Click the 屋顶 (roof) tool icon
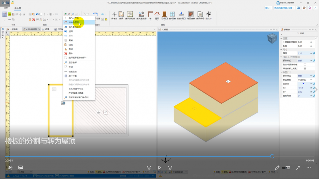 pyautogui.click(x=157, y=15)
